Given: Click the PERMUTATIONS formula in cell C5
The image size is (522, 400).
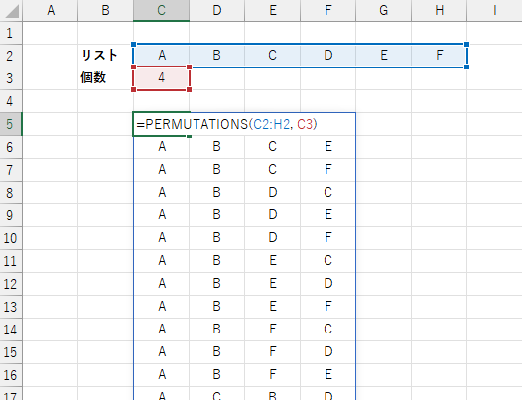Looking at the screenshot, I should click(226, 124).
